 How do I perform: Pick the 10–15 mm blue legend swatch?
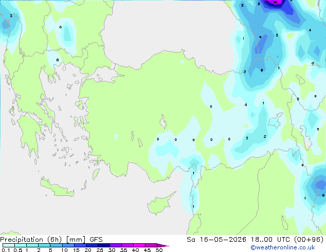coord(68,245)
